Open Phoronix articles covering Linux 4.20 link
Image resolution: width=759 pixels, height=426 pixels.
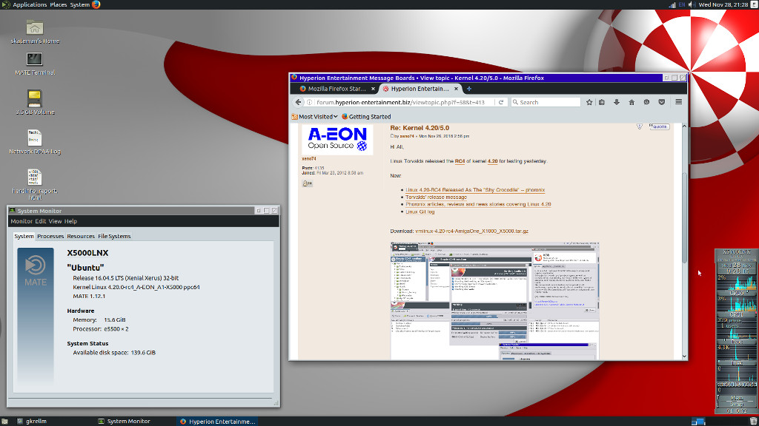pyautogui.click(x=478, y=204)
